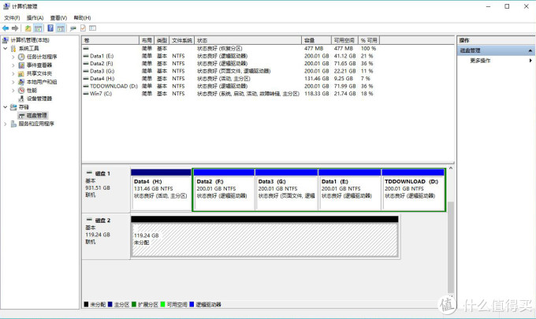Sort by the 卷 column header
This screenshot has height=319, width=536.
110,40
